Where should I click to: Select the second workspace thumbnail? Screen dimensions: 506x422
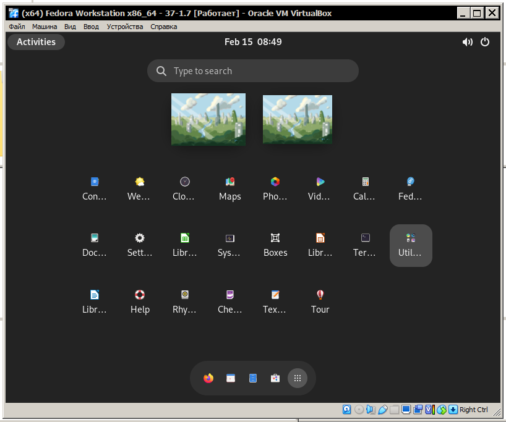click(x=297, y=119)
